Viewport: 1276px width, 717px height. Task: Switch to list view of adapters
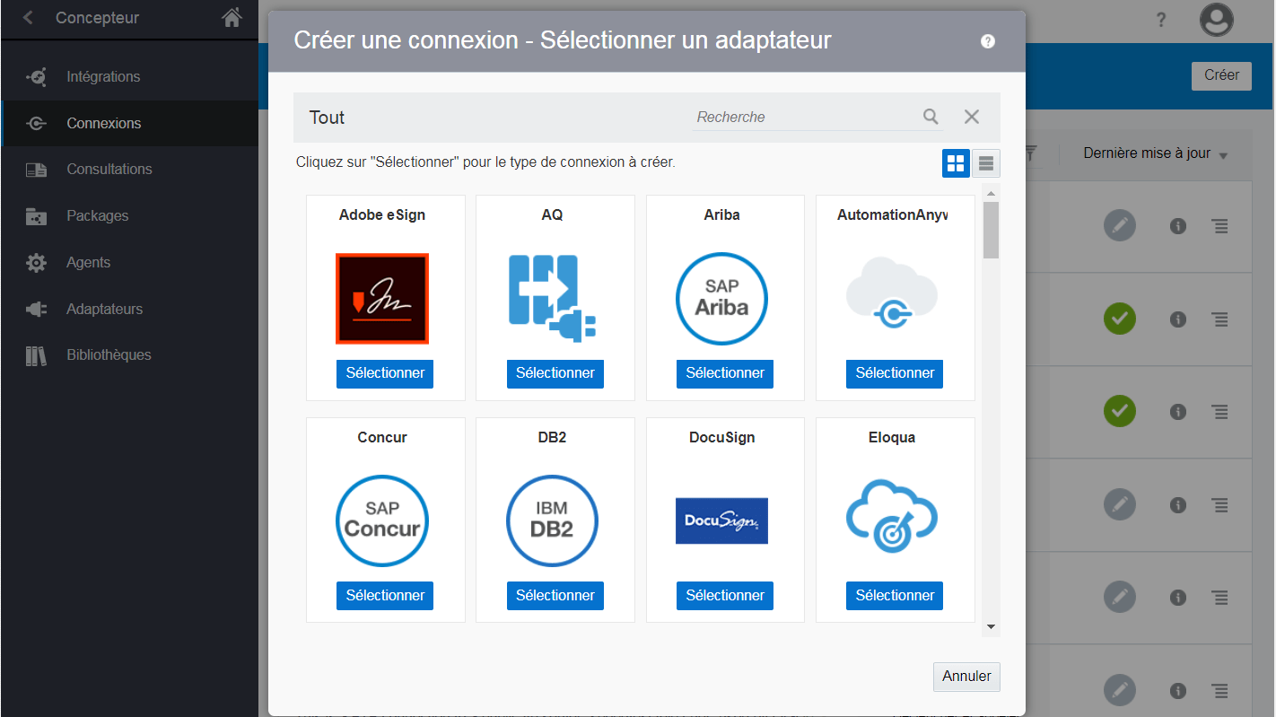click(x=986, y=163)
